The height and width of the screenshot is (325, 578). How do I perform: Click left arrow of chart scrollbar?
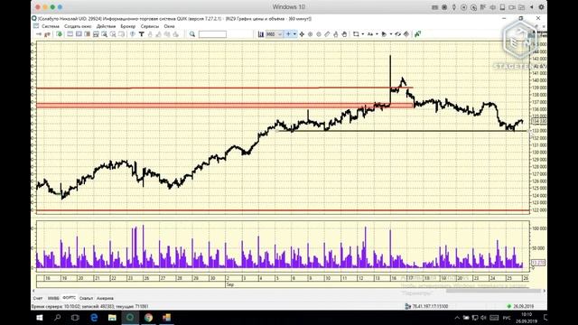pyautogui.click(x=33, y=291)
